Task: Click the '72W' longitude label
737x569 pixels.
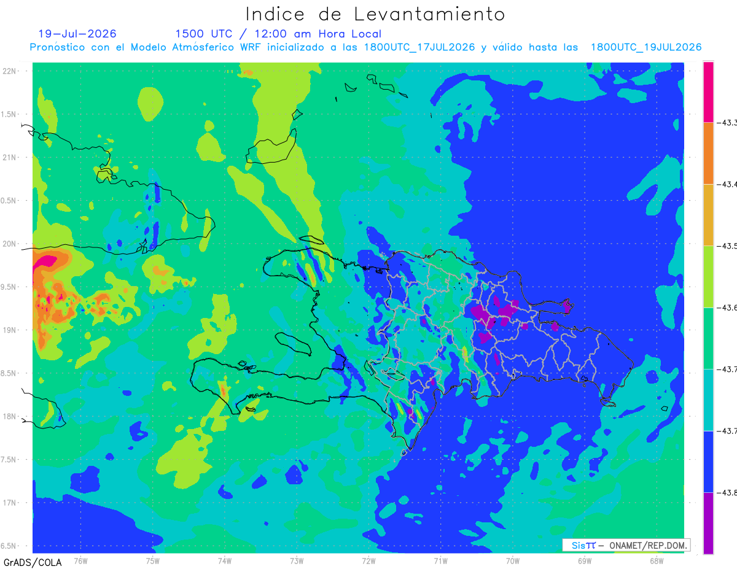Action: [368, 560]
